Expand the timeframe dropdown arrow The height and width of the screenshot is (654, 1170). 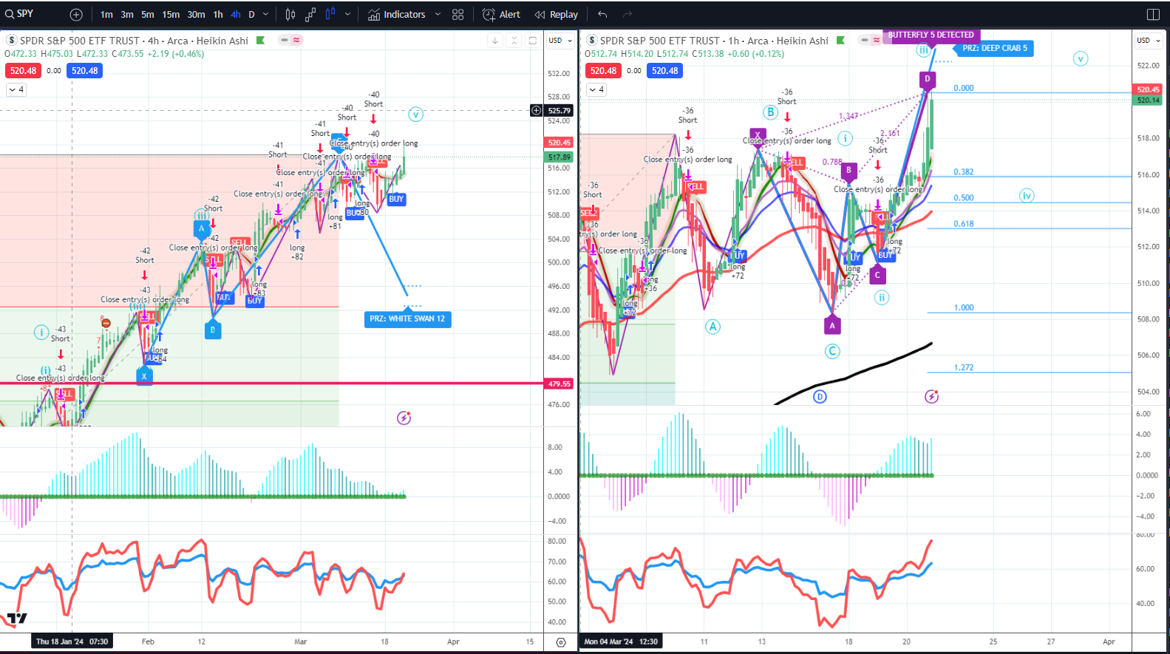point(266,14)
